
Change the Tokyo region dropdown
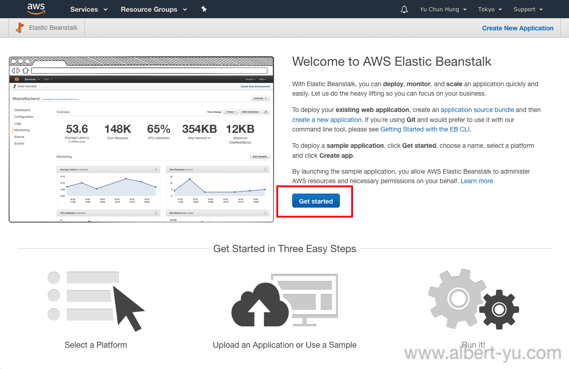490,9
